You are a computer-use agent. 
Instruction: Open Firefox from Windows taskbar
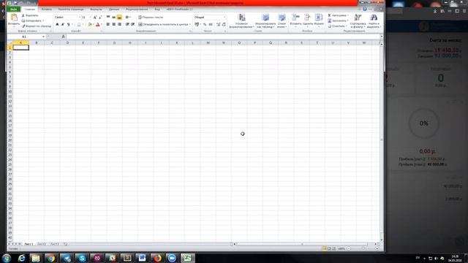(157, 258)
